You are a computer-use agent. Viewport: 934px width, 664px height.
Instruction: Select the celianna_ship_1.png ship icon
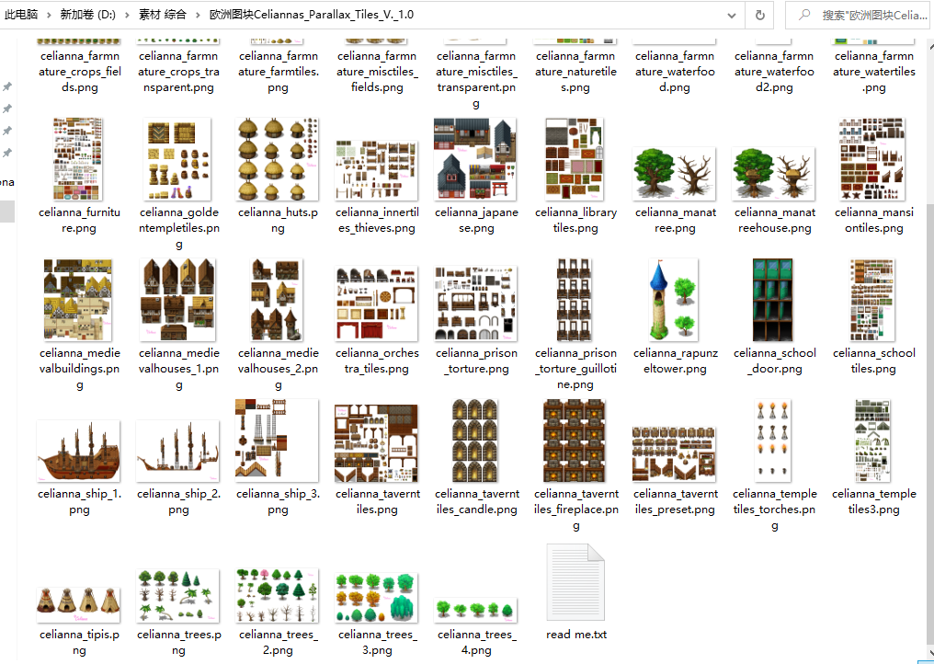(x=78, y=452)
